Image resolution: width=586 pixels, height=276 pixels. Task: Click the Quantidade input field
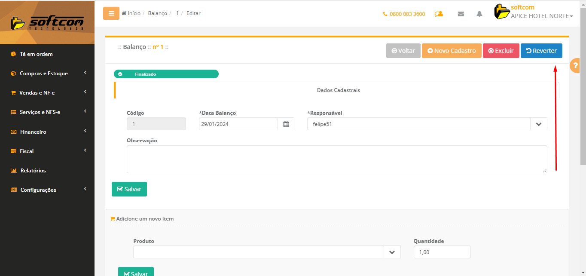[442, 252]
